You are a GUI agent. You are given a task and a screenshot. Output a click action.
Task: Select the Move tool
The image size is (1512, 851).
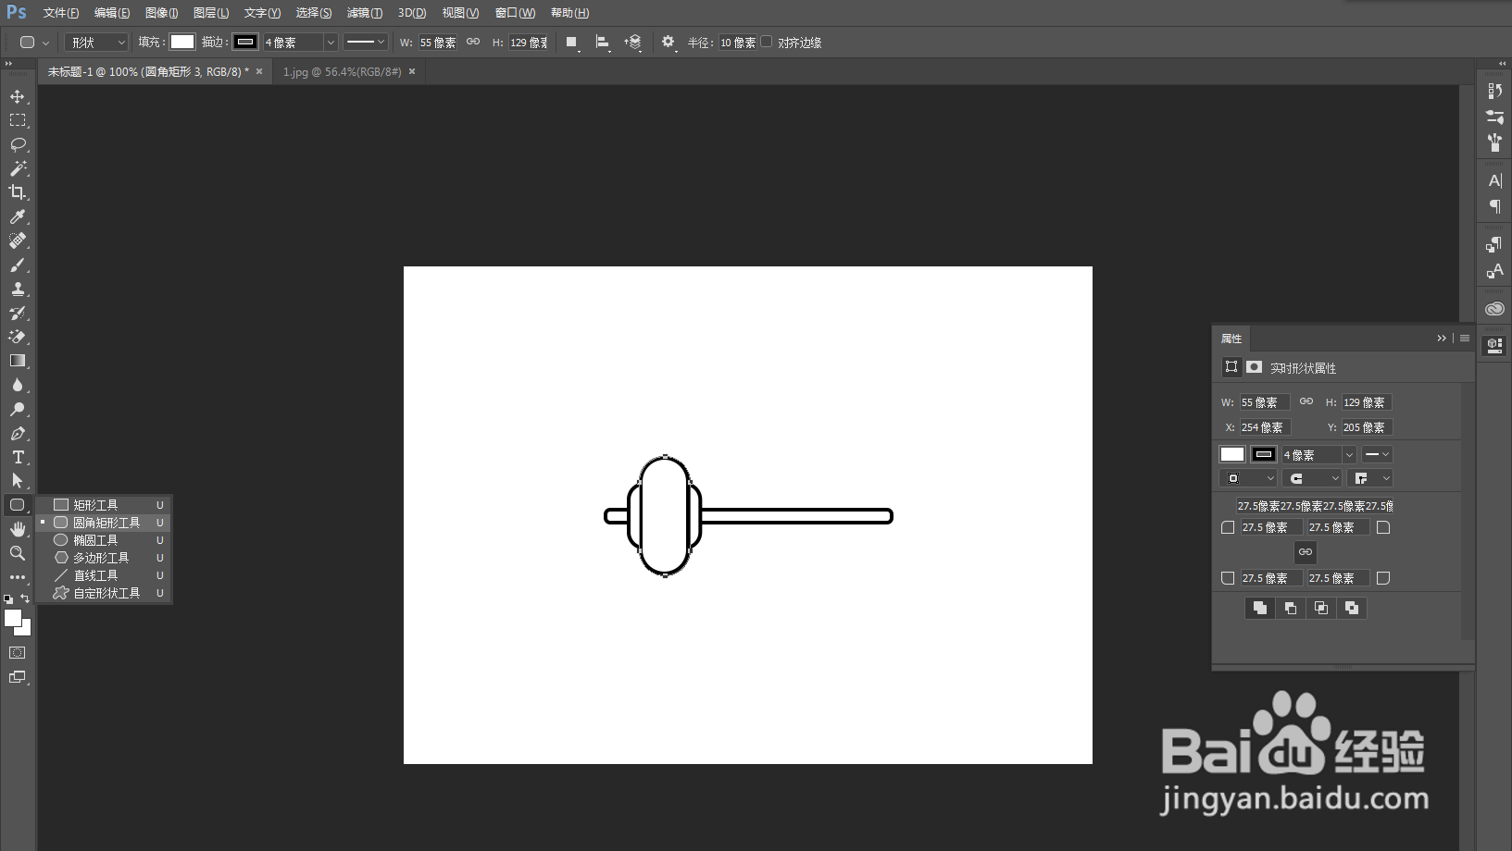point(18,96)
